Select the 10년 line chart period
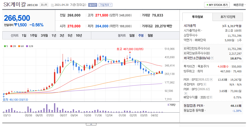Screen dimensions: 249x127 pyautogui.click(x=79, y=35)
